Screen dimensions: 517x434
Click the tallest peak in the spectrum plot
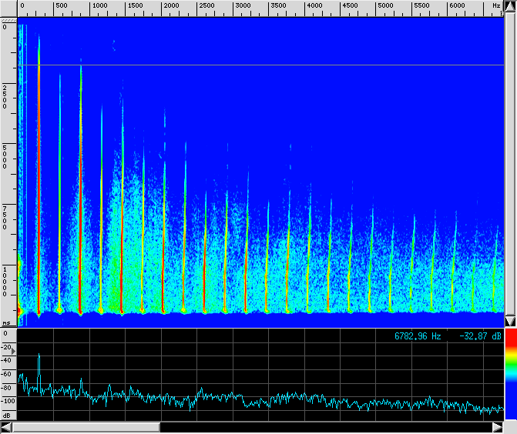tap(39, 356)
